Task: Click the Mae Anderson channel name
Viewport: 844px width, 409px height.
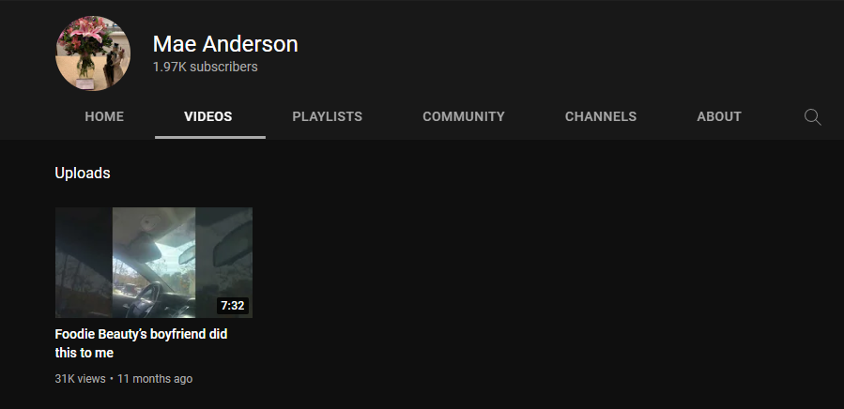Action: pyautogui.click(x=225, y=44)
